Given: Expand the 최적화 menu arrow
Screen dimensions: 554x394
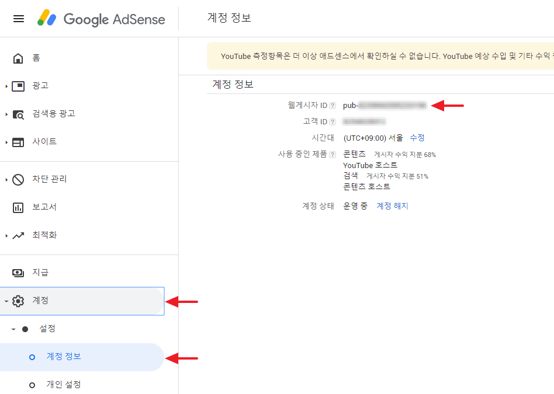Looking at the screenshot, I should (6, 235).
